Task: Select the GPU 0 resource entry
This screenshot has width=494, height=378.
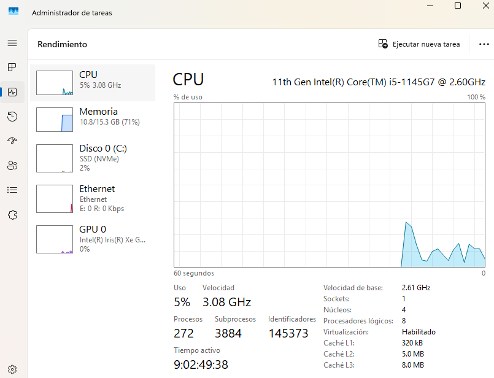Action: [93, 239]
